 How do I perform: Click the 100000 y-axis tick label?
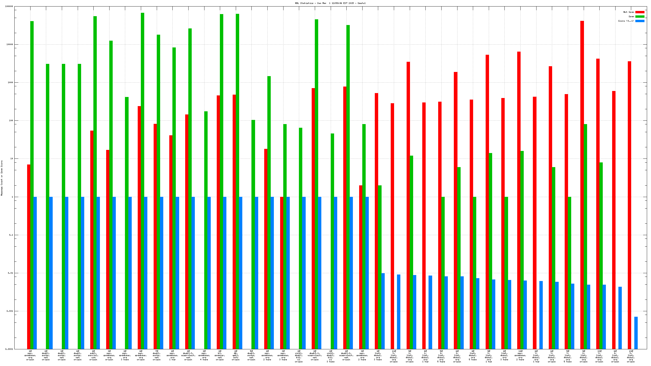[x=9, y=7]
